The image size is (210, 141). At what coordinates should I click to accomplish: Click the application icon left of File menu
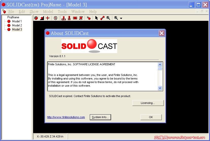4,11
